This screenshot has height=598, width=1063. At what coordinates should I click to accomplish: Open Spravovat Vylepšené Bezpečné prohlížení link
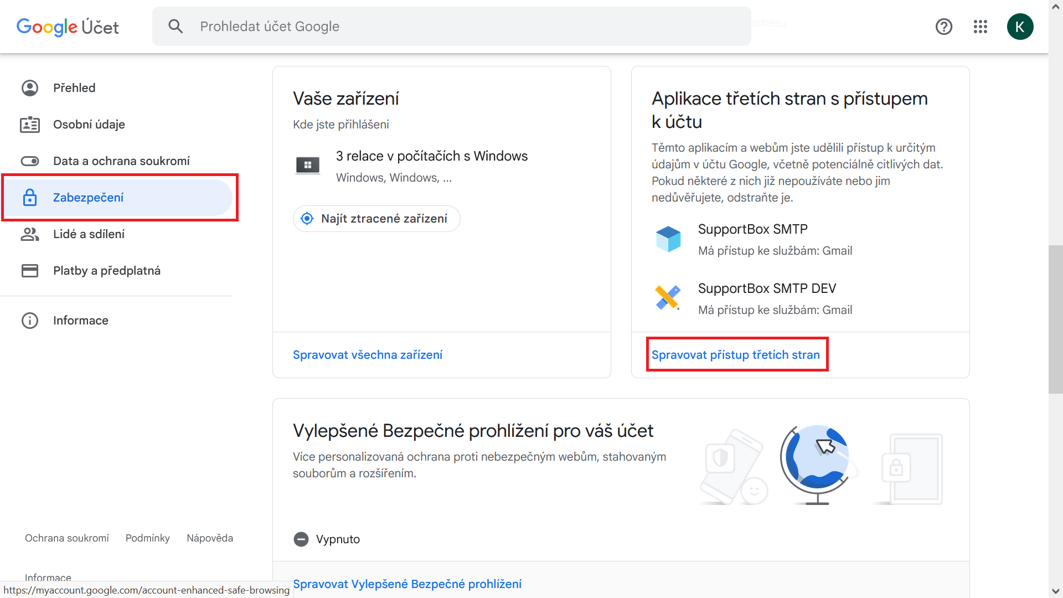407,584
